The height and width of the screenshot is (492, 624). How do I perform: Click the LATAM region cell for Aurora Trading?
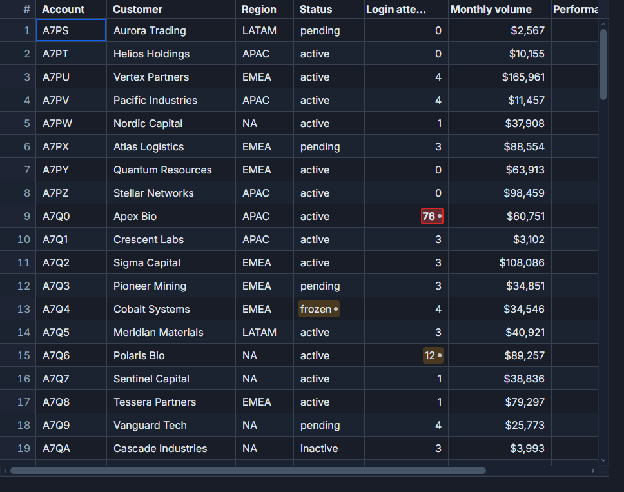[265, 30]
